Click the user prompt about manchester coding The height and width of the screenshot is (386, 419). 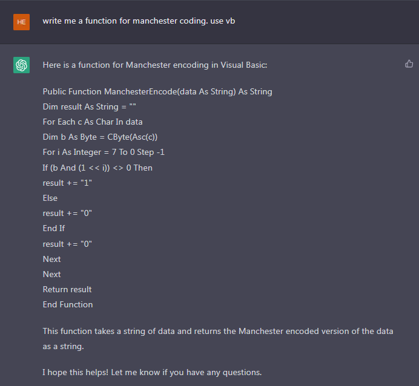coord(139,21)
